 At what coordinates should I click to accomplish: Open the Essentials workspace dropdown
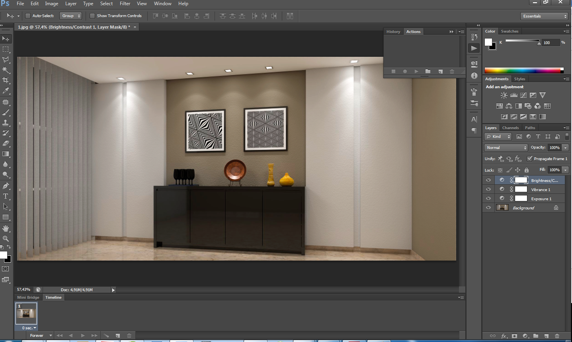pyautogui.click(x=544, y=16)
